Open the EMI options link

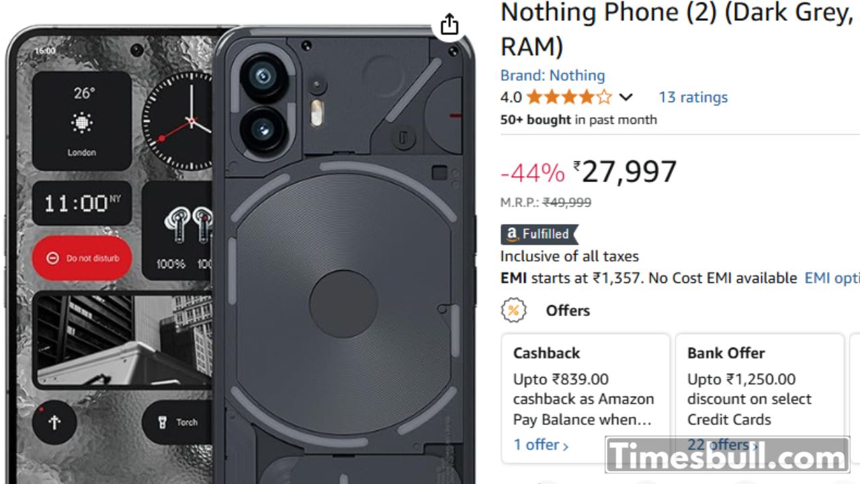click(x=832, y=278)
